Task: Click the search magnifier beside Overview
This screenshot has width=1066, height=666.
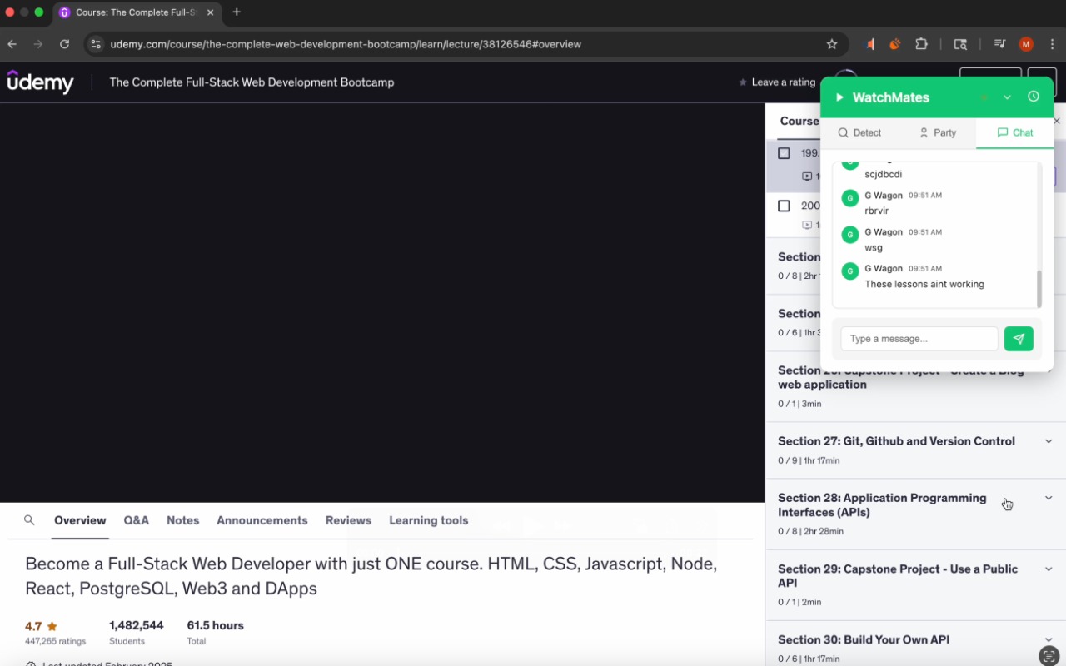Action: (x=29, y=519)
